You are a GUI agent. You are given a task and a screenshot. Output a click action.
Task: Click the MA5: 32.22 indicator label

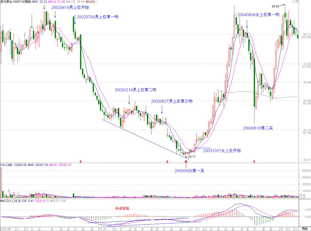coord(40,2)
